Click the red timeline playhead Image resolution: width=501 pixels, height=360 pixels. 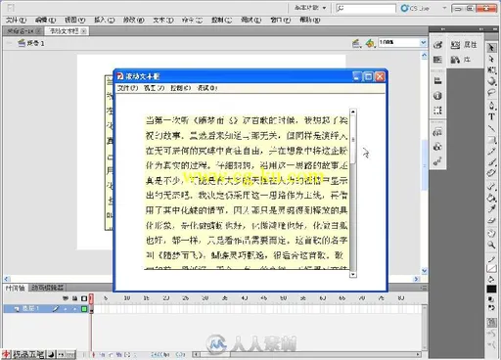[x=91, y=298]
